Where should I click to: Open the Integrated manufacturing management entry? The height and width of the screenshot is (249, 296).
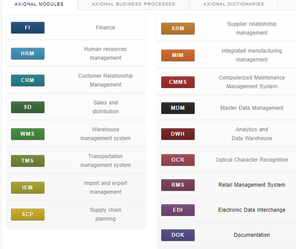(x=252, y=55)
